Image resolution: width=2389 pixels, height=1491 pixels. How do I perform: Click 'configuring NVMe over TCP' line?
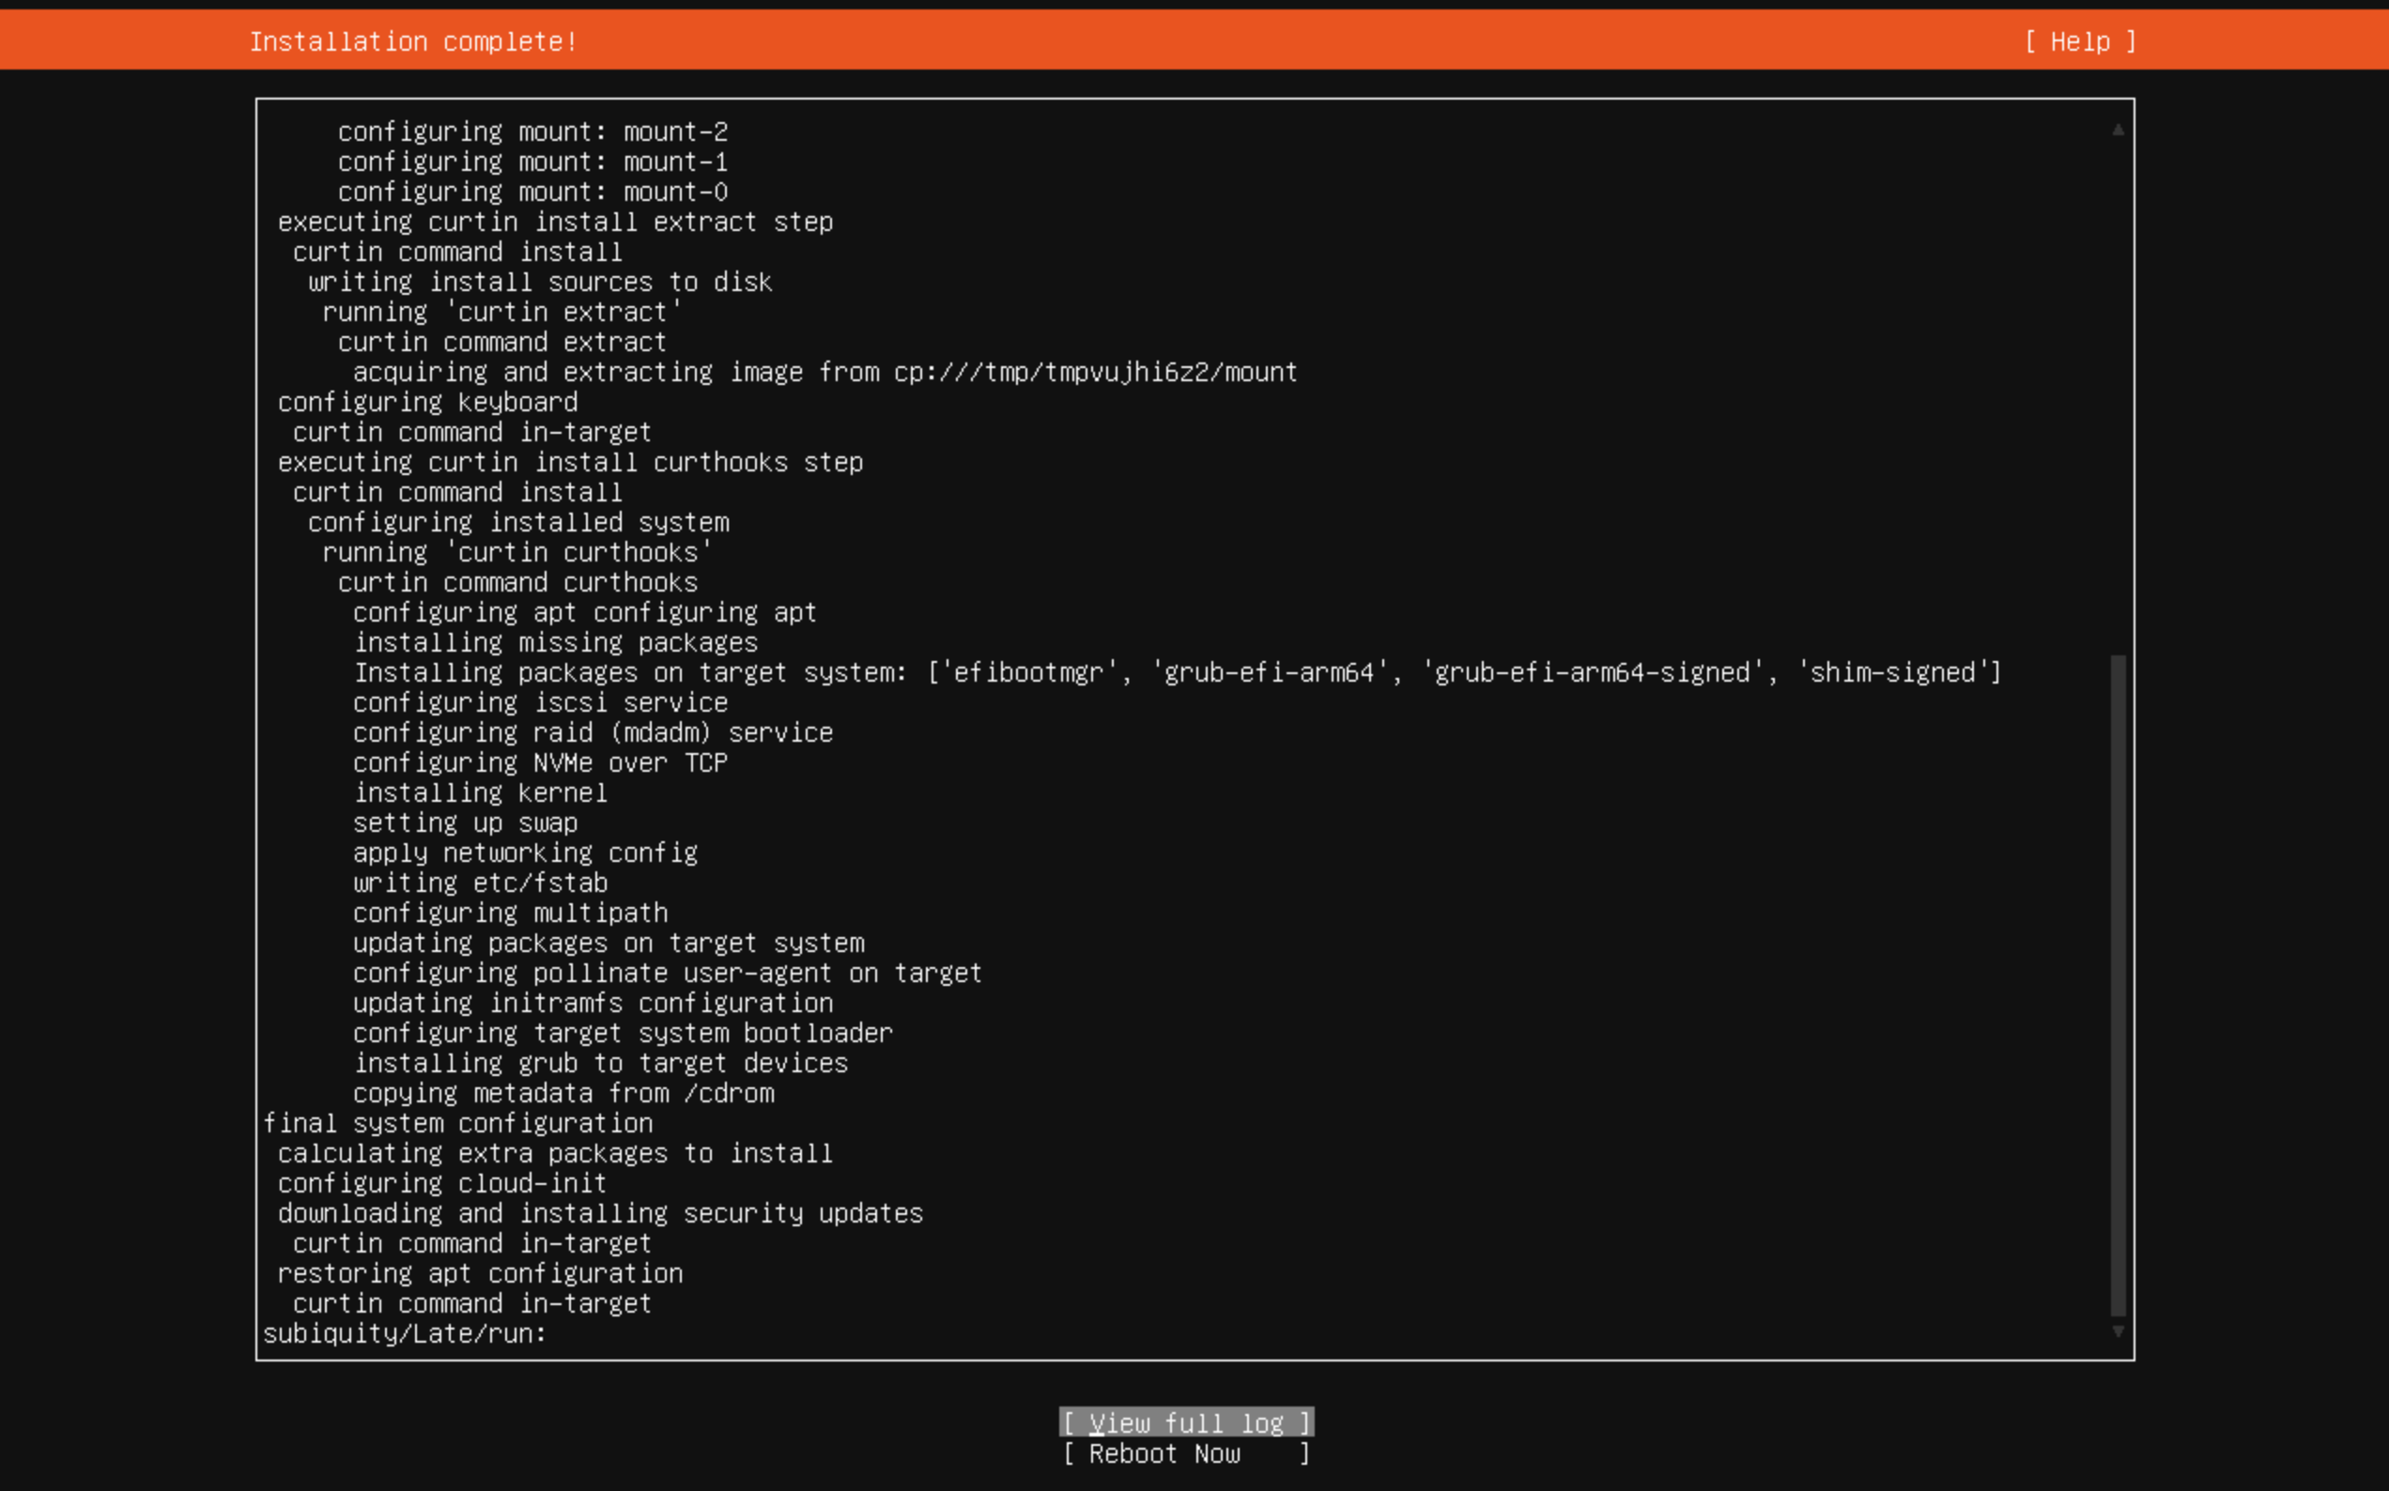tap(540, 763)
